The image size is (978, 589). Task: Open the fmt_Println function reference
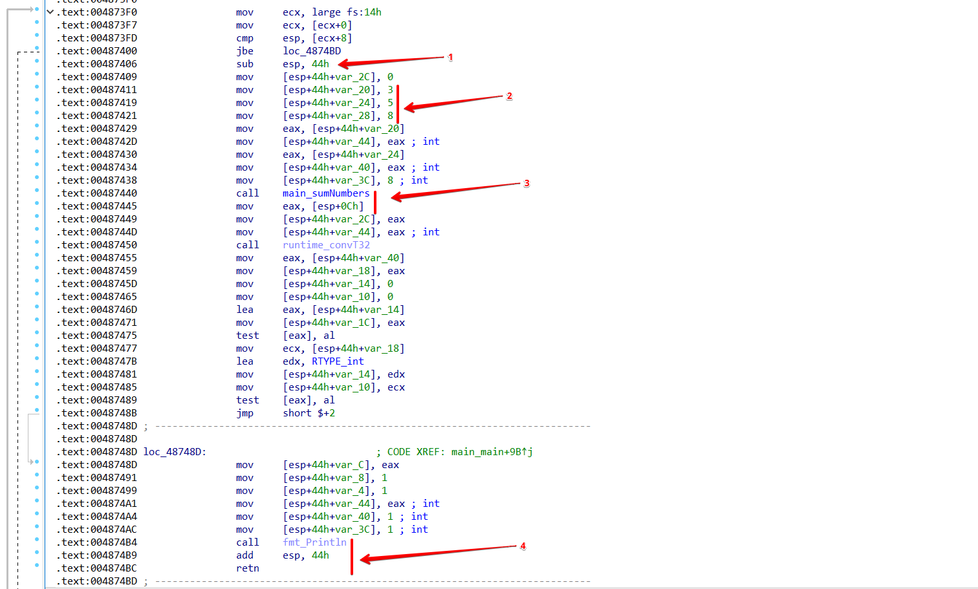click(x=314, y=542)
